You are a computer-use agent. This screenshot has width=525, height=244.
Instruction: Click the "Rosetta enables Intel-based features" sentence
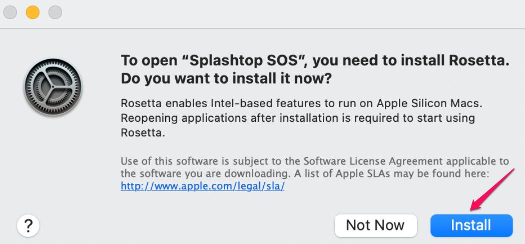[221, 103]
